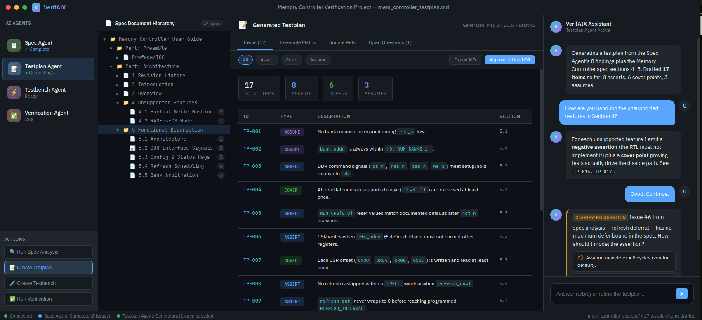
Task: Click the page icon for 5.4 Refresh Scheduling
Action: 132,166
